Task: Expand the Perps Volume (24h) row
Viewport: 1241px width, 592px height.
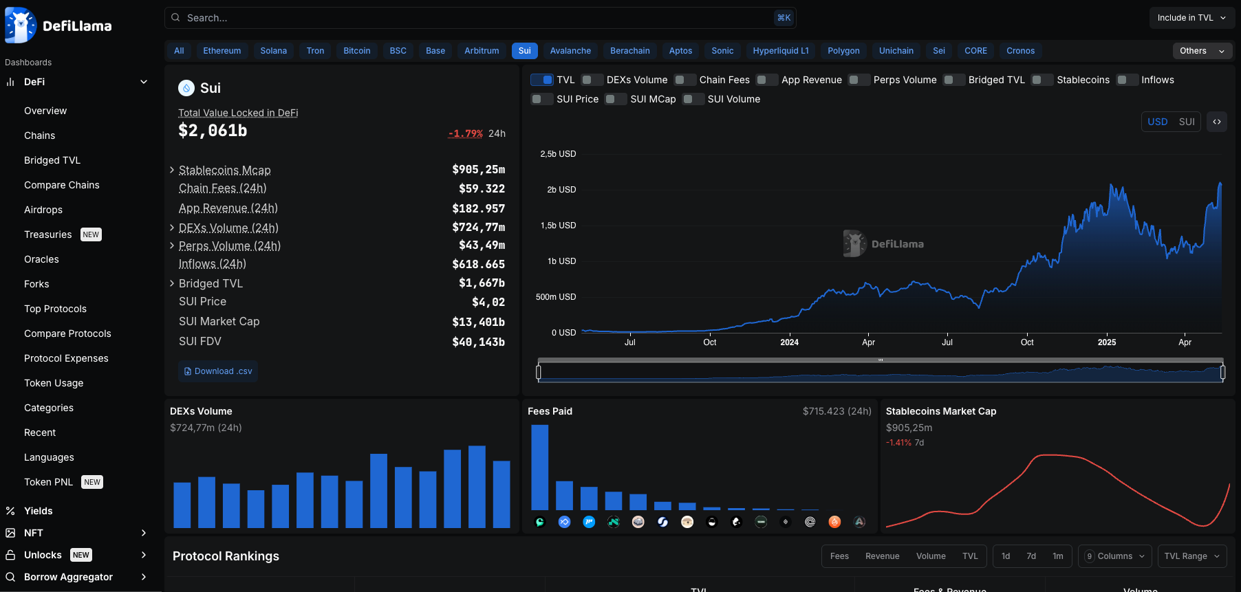Action: click(x=172, y=245)
